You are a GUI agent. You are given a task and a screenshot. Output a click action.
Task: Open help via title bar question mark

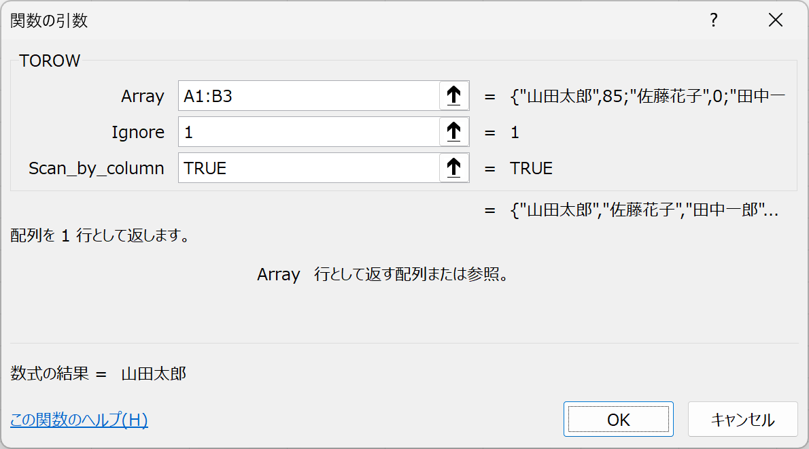pos(713,20)
